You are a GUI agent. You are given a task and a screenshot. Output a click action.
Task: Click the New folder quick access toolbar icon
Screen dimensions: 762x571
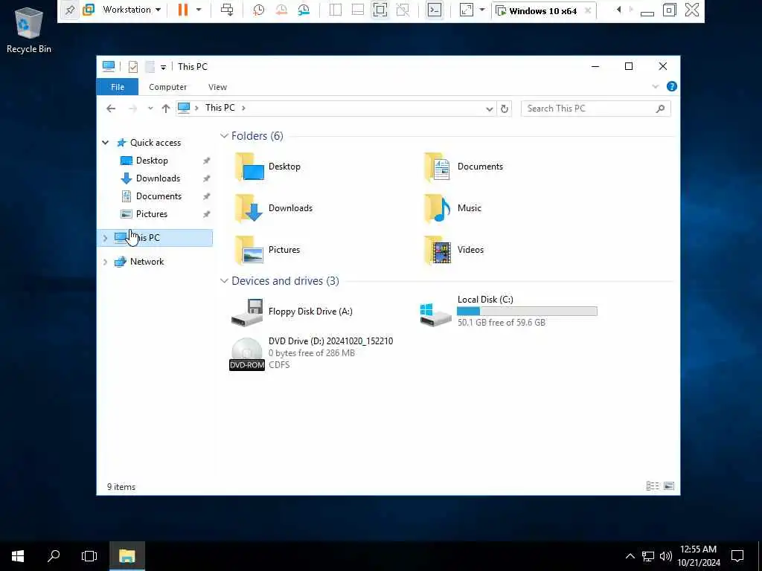click(x=150, y=66)
